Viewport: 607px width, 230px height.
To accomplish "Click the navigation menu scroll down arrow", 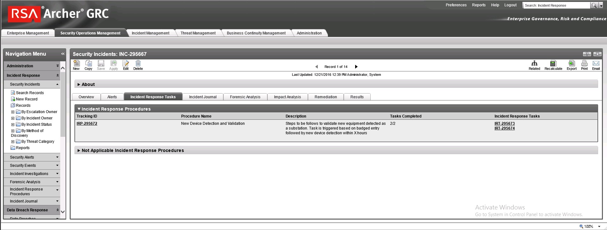I will (x=63, y=212).
